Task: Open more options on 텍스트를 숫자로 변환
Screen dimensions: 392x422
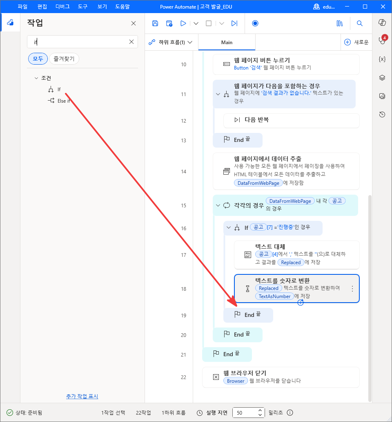Action: (x=352, y=289)
